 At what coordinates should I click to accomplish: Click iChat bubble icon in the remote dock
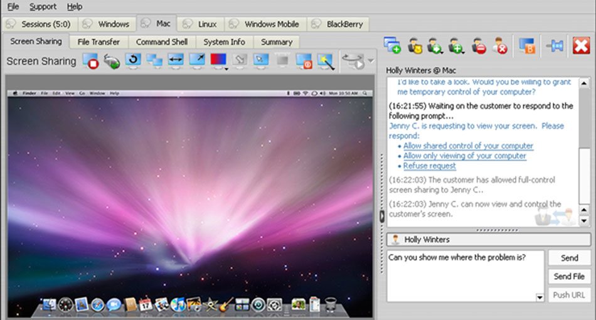114,304
